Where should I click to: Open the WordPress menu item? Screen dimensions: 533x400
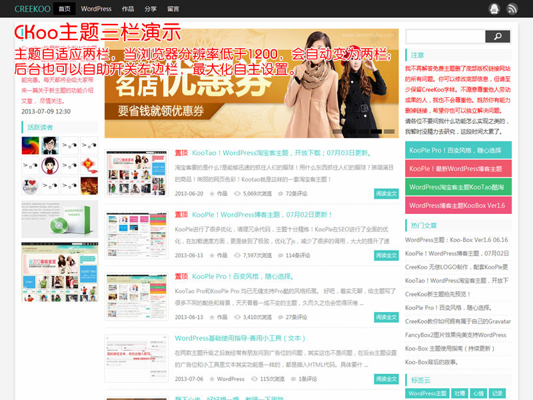point(96,9)
